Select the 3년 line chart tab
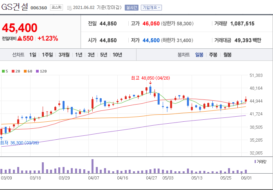 click(x=91, y=55)
